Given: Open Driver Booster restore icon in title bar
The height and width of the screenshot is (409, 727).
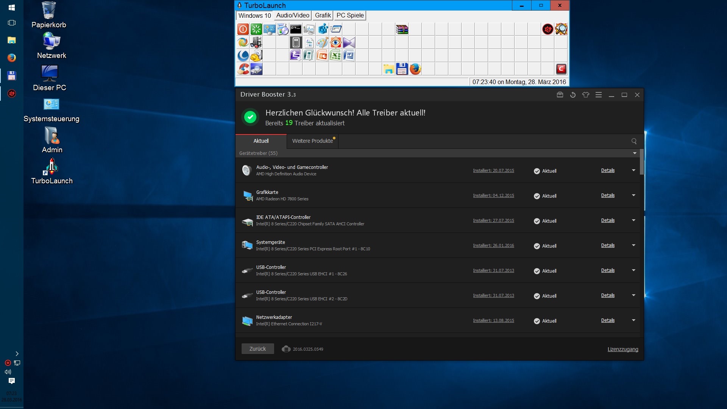Looking at the screenshot, I should click(x=573, y=95).
